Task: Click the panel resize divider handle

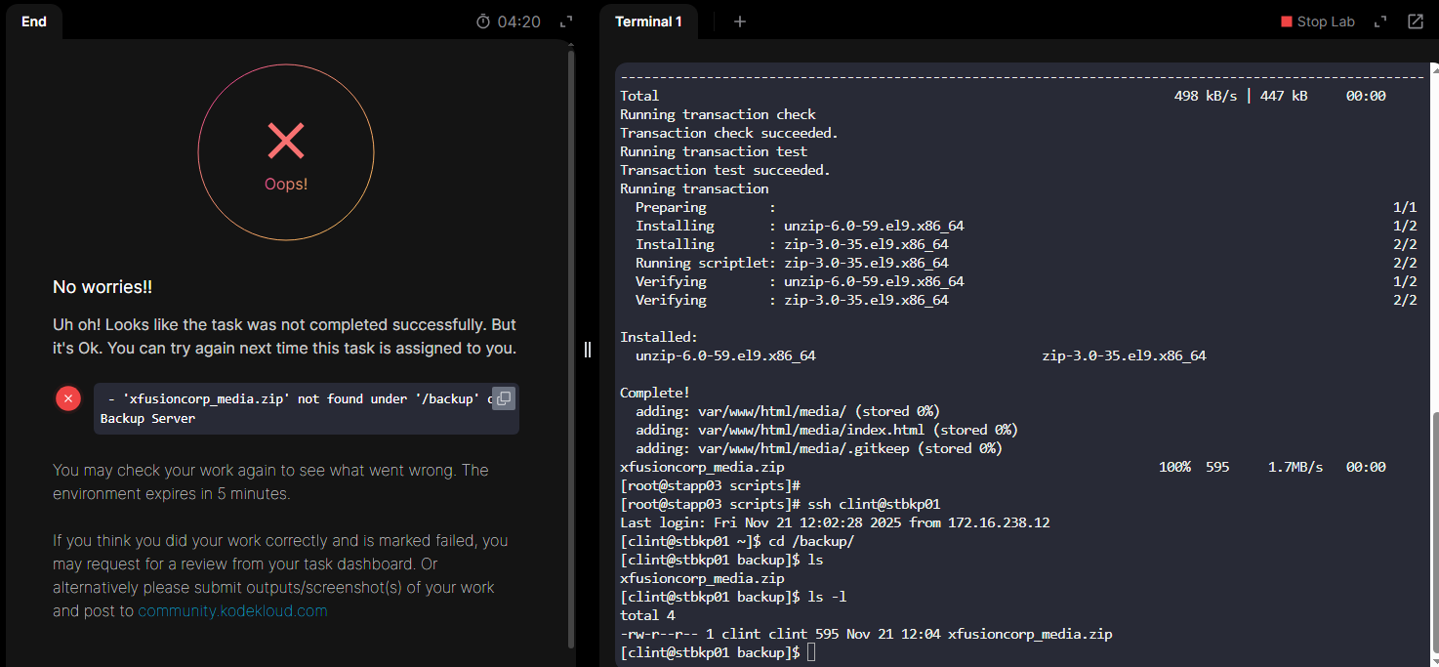Action: 588,350
